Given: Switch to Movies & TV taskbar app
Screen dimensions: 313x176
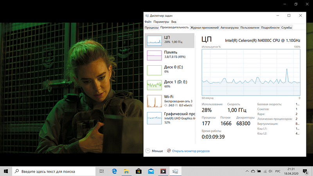Looking at the screenshot, I should 163,171.
